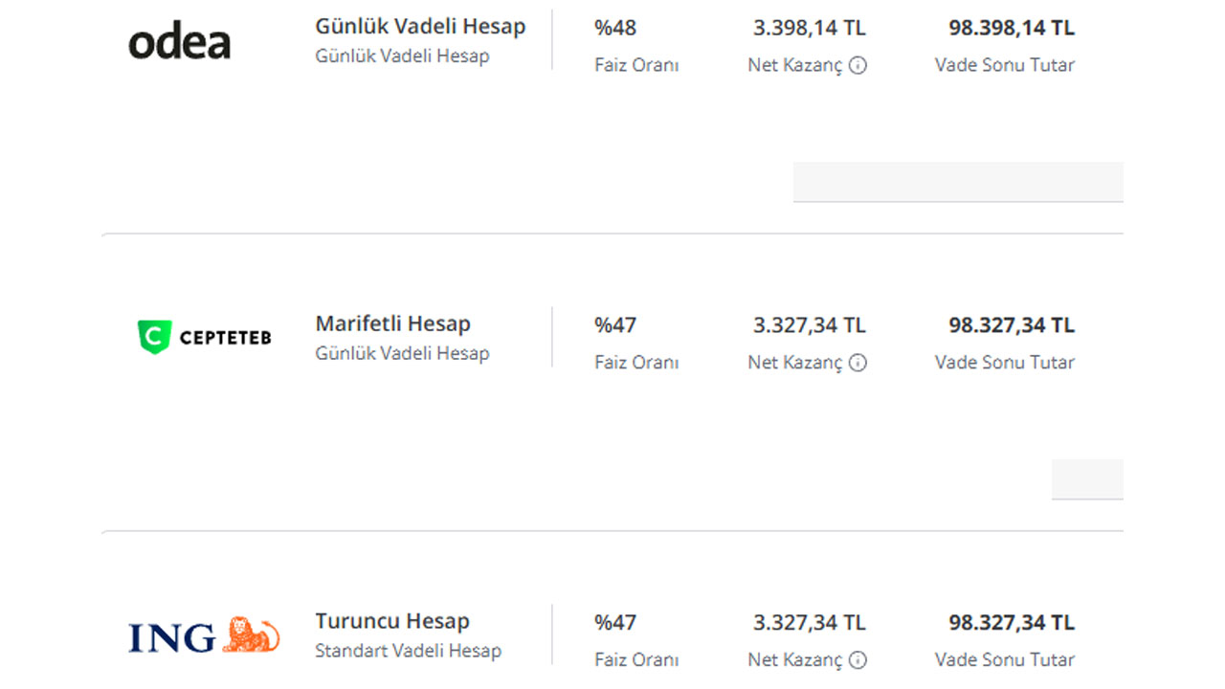Screen dimensions: 1225x689
Task: Click the 98.327,34 TL total for CEPTETEB
Action: point(1012,325)
